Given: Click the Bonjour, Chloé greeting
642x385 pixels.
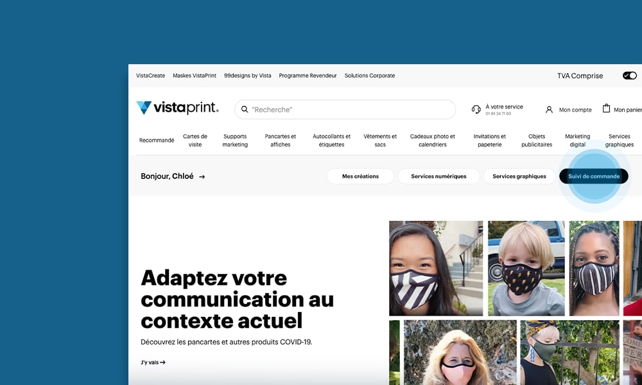Looking at the screenshot, I should point(167,176).
